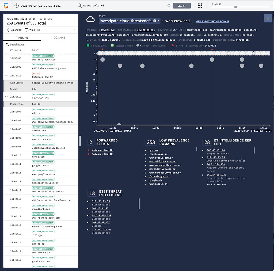Screen dimensions: 274x271
Task: Toggle the date sort arrow in column header
Action: coord(23,51)
